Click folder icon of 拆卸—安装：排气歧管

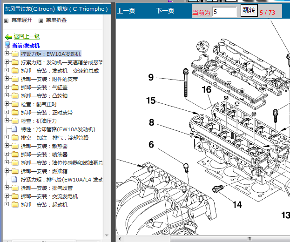[x=15, y=188]
